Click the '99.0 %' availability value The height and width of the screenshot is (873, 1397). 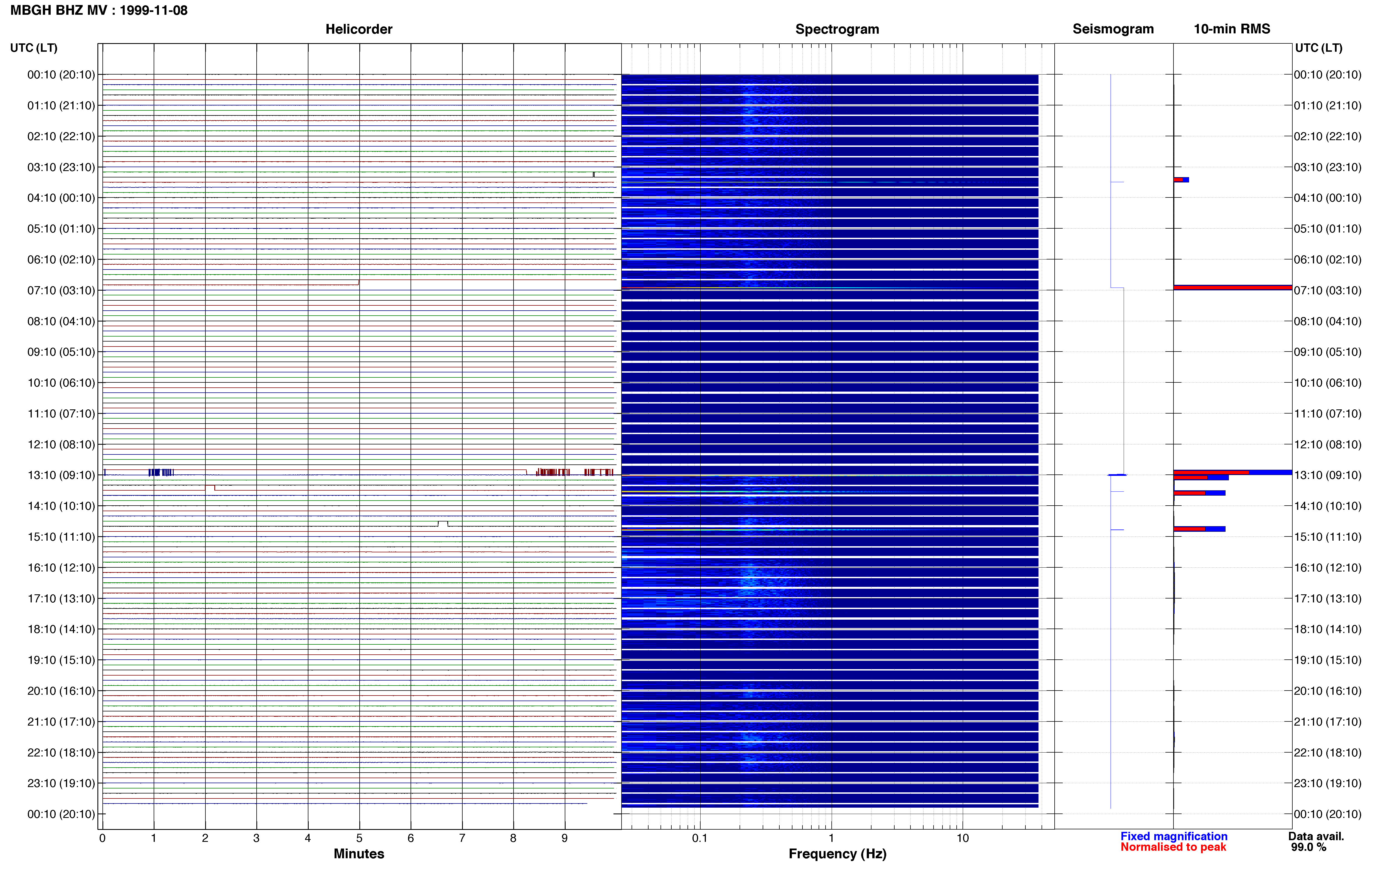point(1308,847)
